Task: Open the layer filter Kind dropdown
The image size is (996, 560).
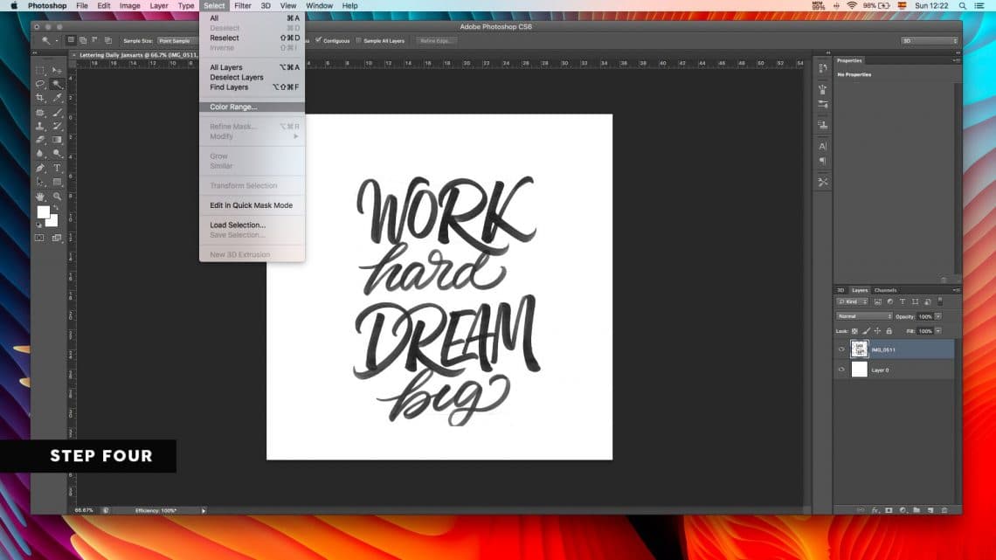Action: pyautogui.click(x=853, y=301)
